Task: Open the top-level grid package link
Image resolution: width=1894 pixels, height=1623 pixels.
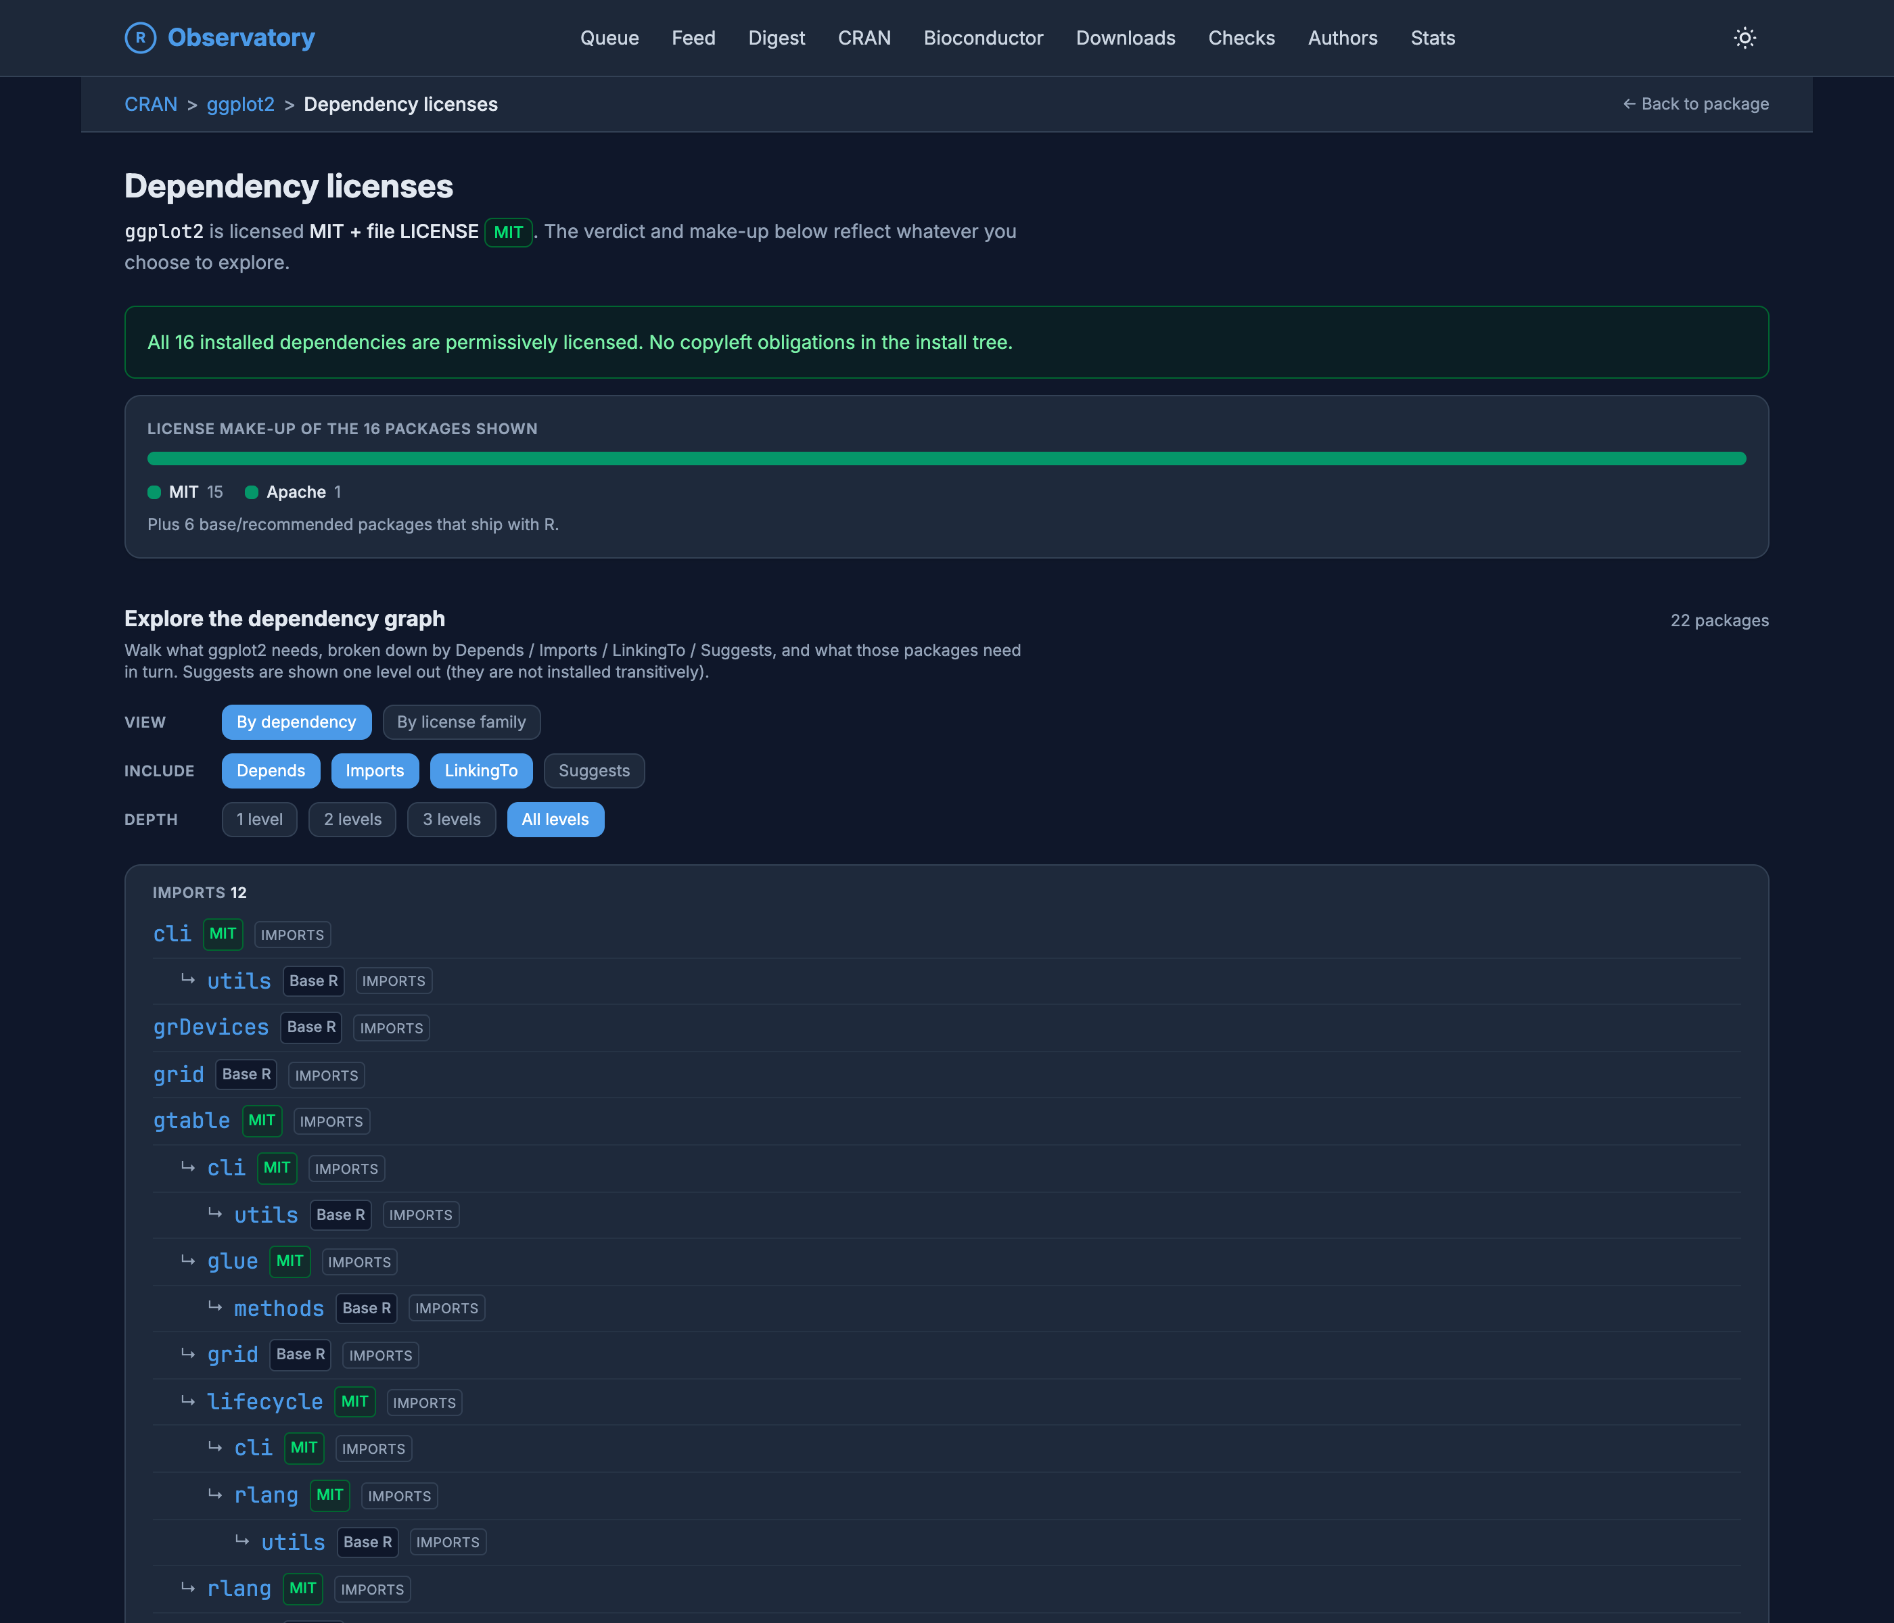Action: (x=179, y=1075)
